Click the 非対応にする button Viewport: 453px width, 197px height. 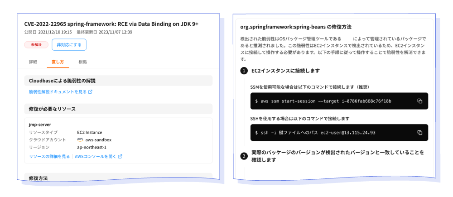(x=69, y=45)
